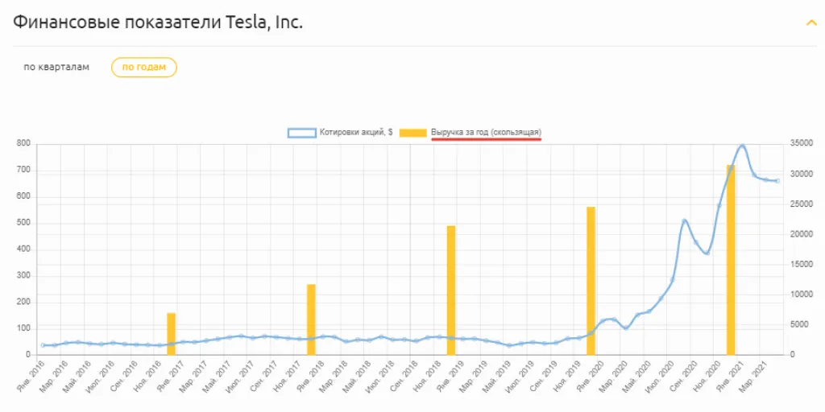
Task: Select the yellow revenue bar for late 2019
Action: pos(591,280)
